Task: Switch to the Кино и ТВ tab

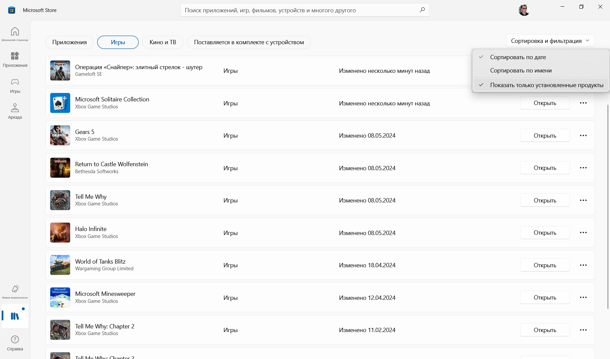Action: [x=163, y=42]
